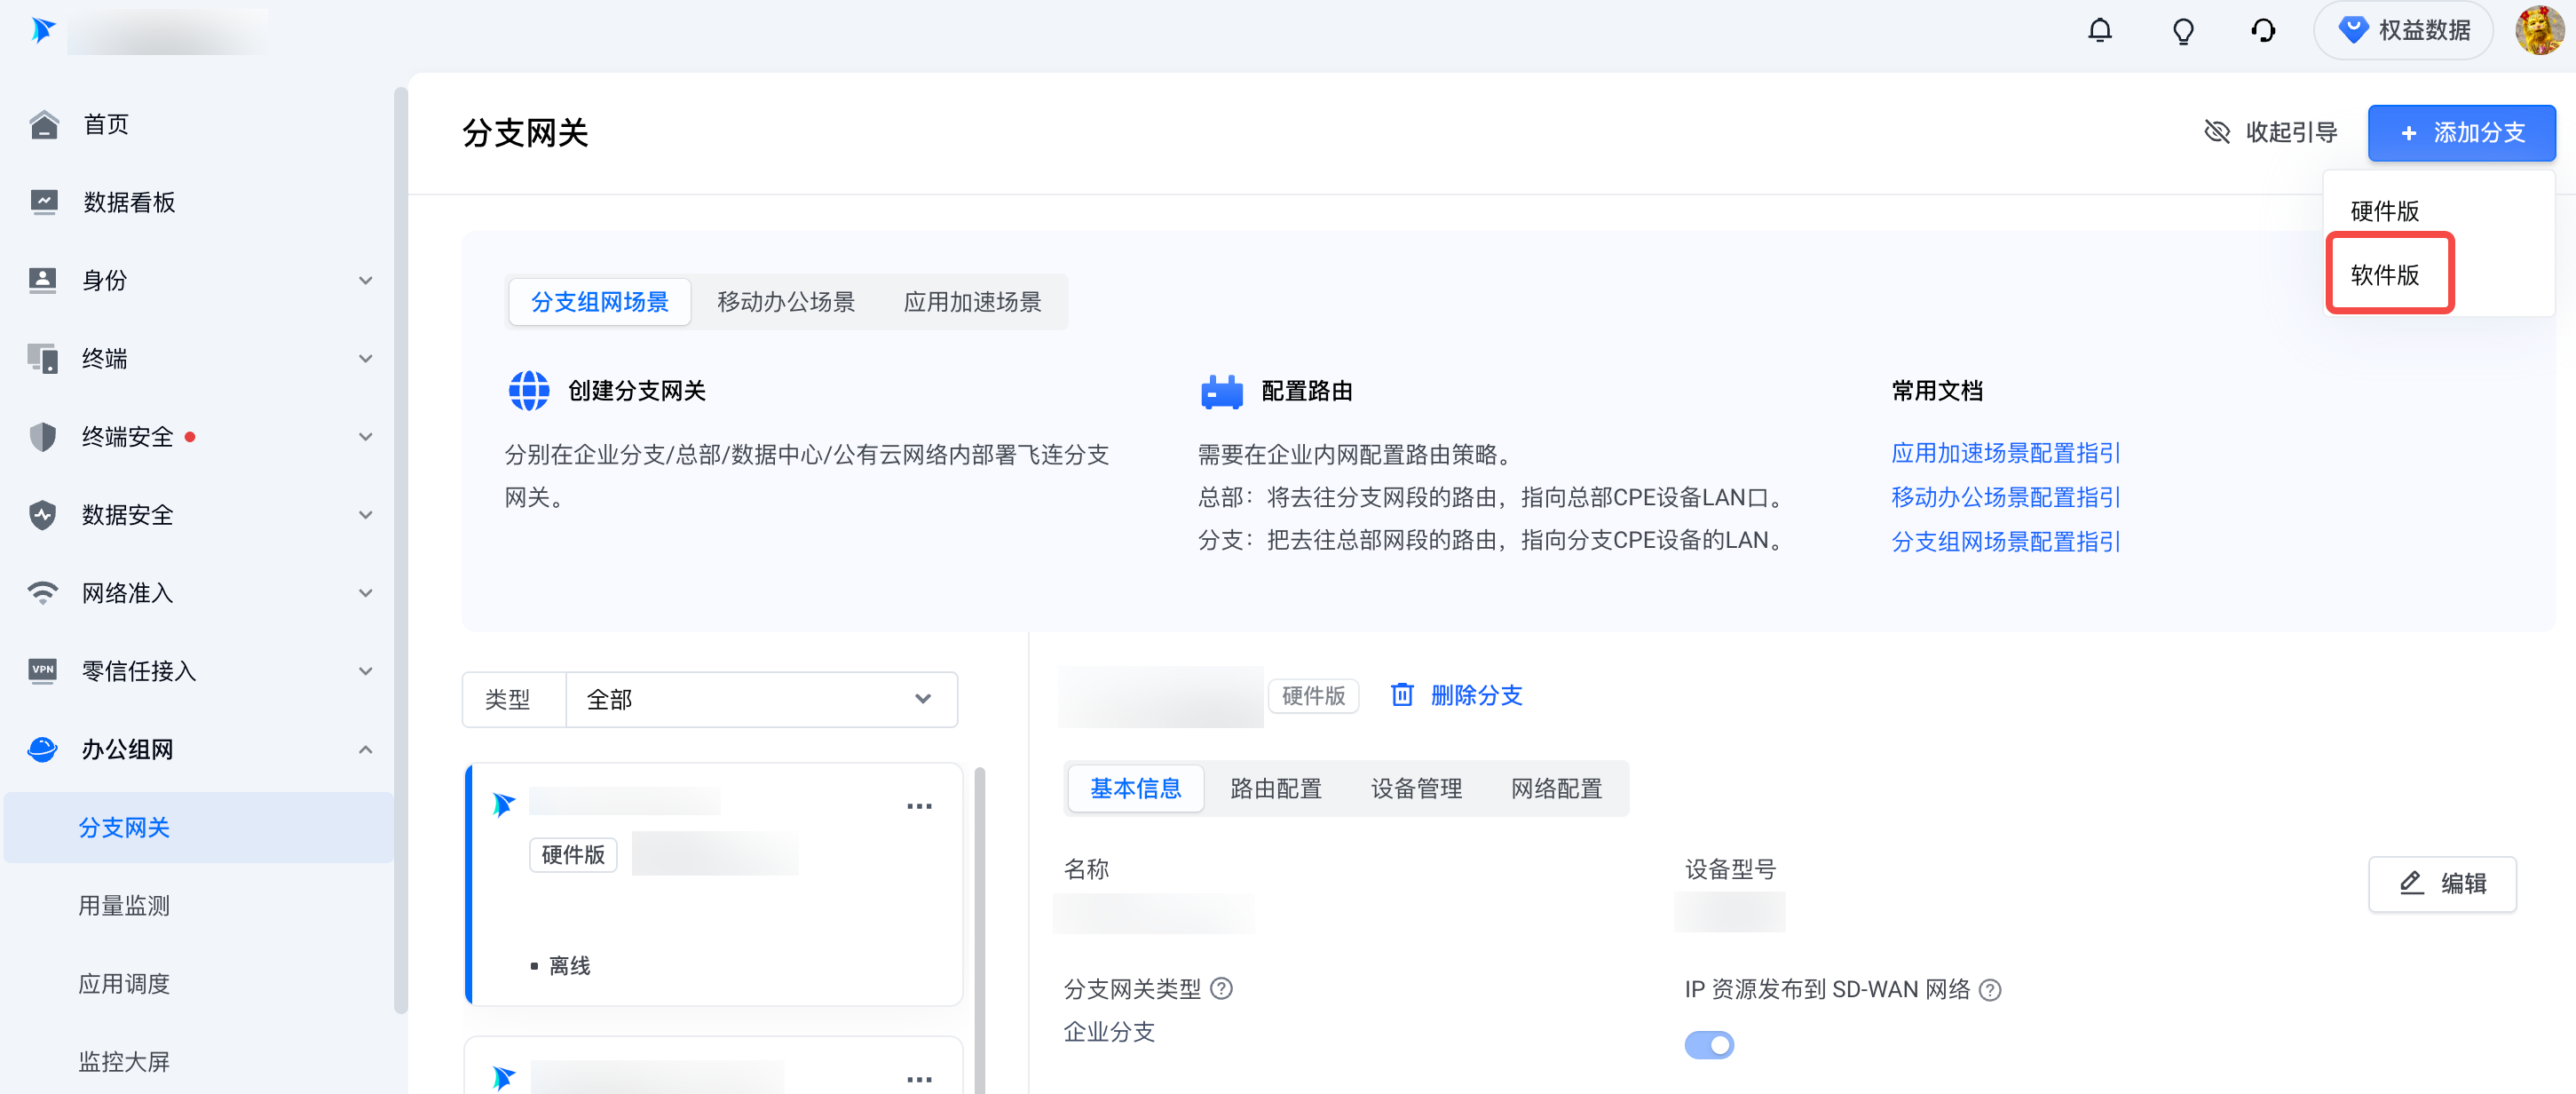This screenshot has height=1094, width=2576.
Task: Click the 首页 home icon in sidebar
Action: click(43, 124)
